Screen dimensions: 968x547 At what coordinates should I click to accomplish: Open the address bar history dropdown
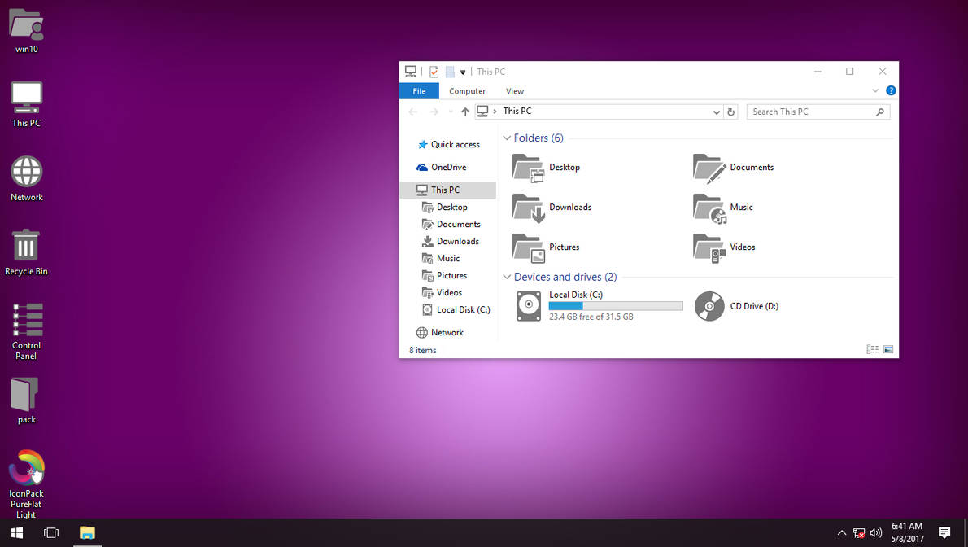coord(716,112)
